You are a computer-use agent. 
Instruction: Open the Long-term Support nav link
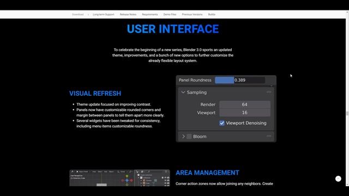point(103,15)
